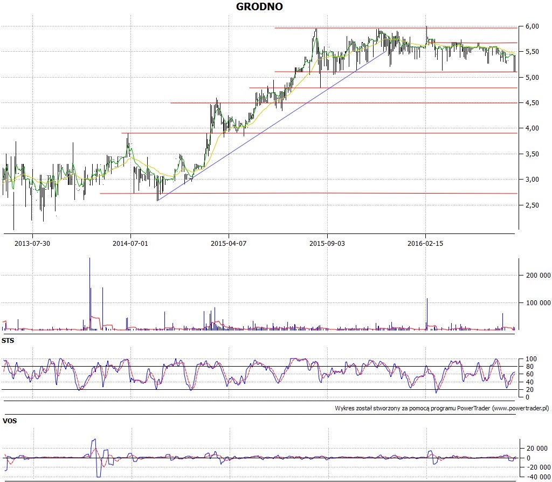The height and width of the screenshot is (482, 552).
Task: Click the STS axis value 40
Action: (529, 382)
